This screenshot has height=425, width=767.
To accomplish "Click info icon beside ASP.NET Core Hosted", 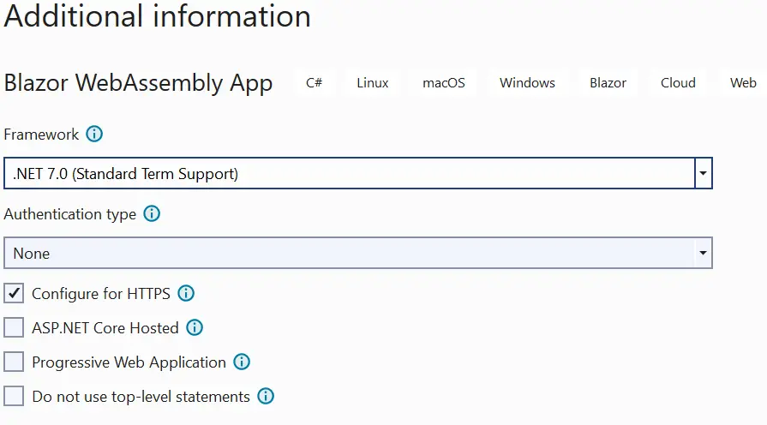I will click(195, 327).
